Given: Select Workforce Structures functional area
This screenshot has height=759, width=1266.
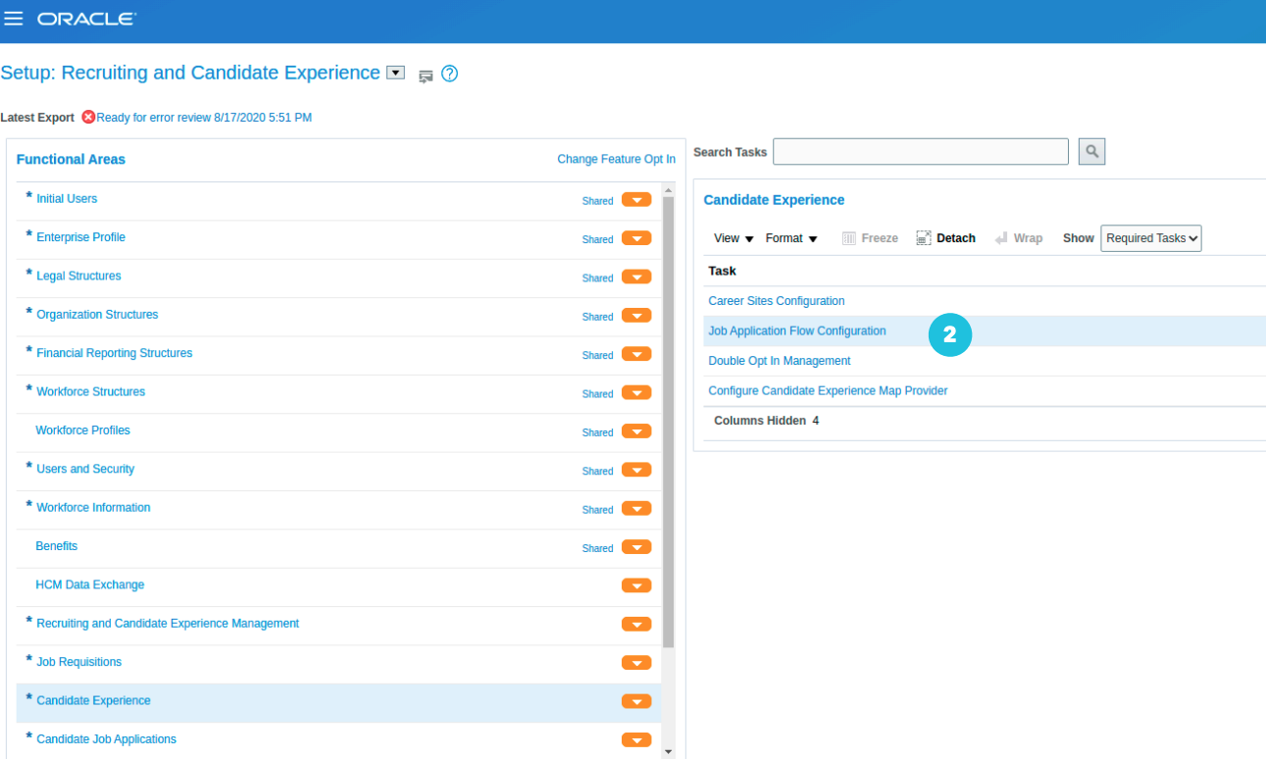Looking at the screenshot, I should 90,391.
